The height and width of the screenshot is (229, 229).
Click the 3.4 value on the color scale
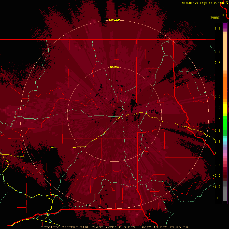click(218, 119)
